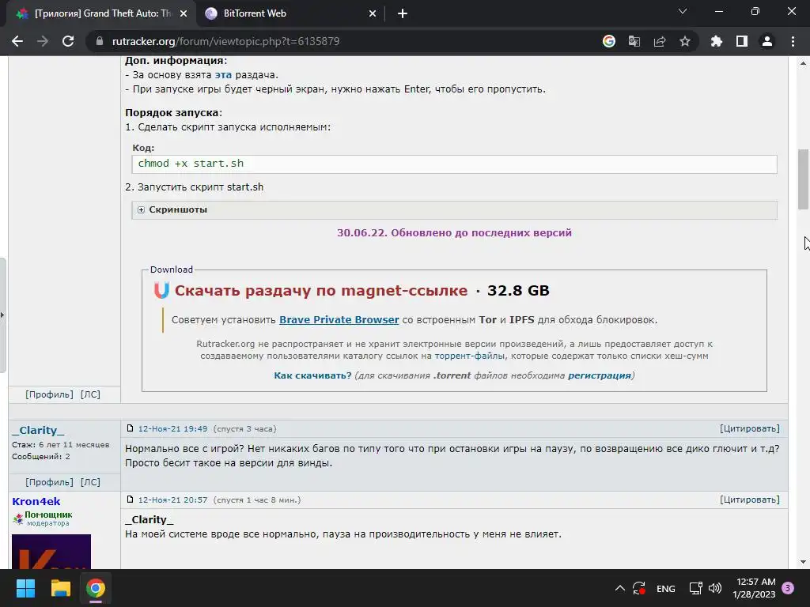Switch the ENG input language
This screenshot has width=810, height=607.
point(665,588)
